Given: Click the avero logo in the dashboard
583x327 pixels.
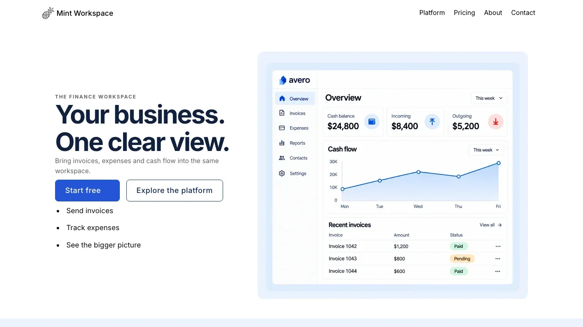Looking at the screenshot, I should point(295,80).
